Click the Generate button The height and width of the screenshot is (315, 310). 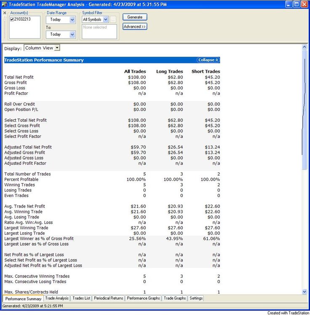point(135,17)
